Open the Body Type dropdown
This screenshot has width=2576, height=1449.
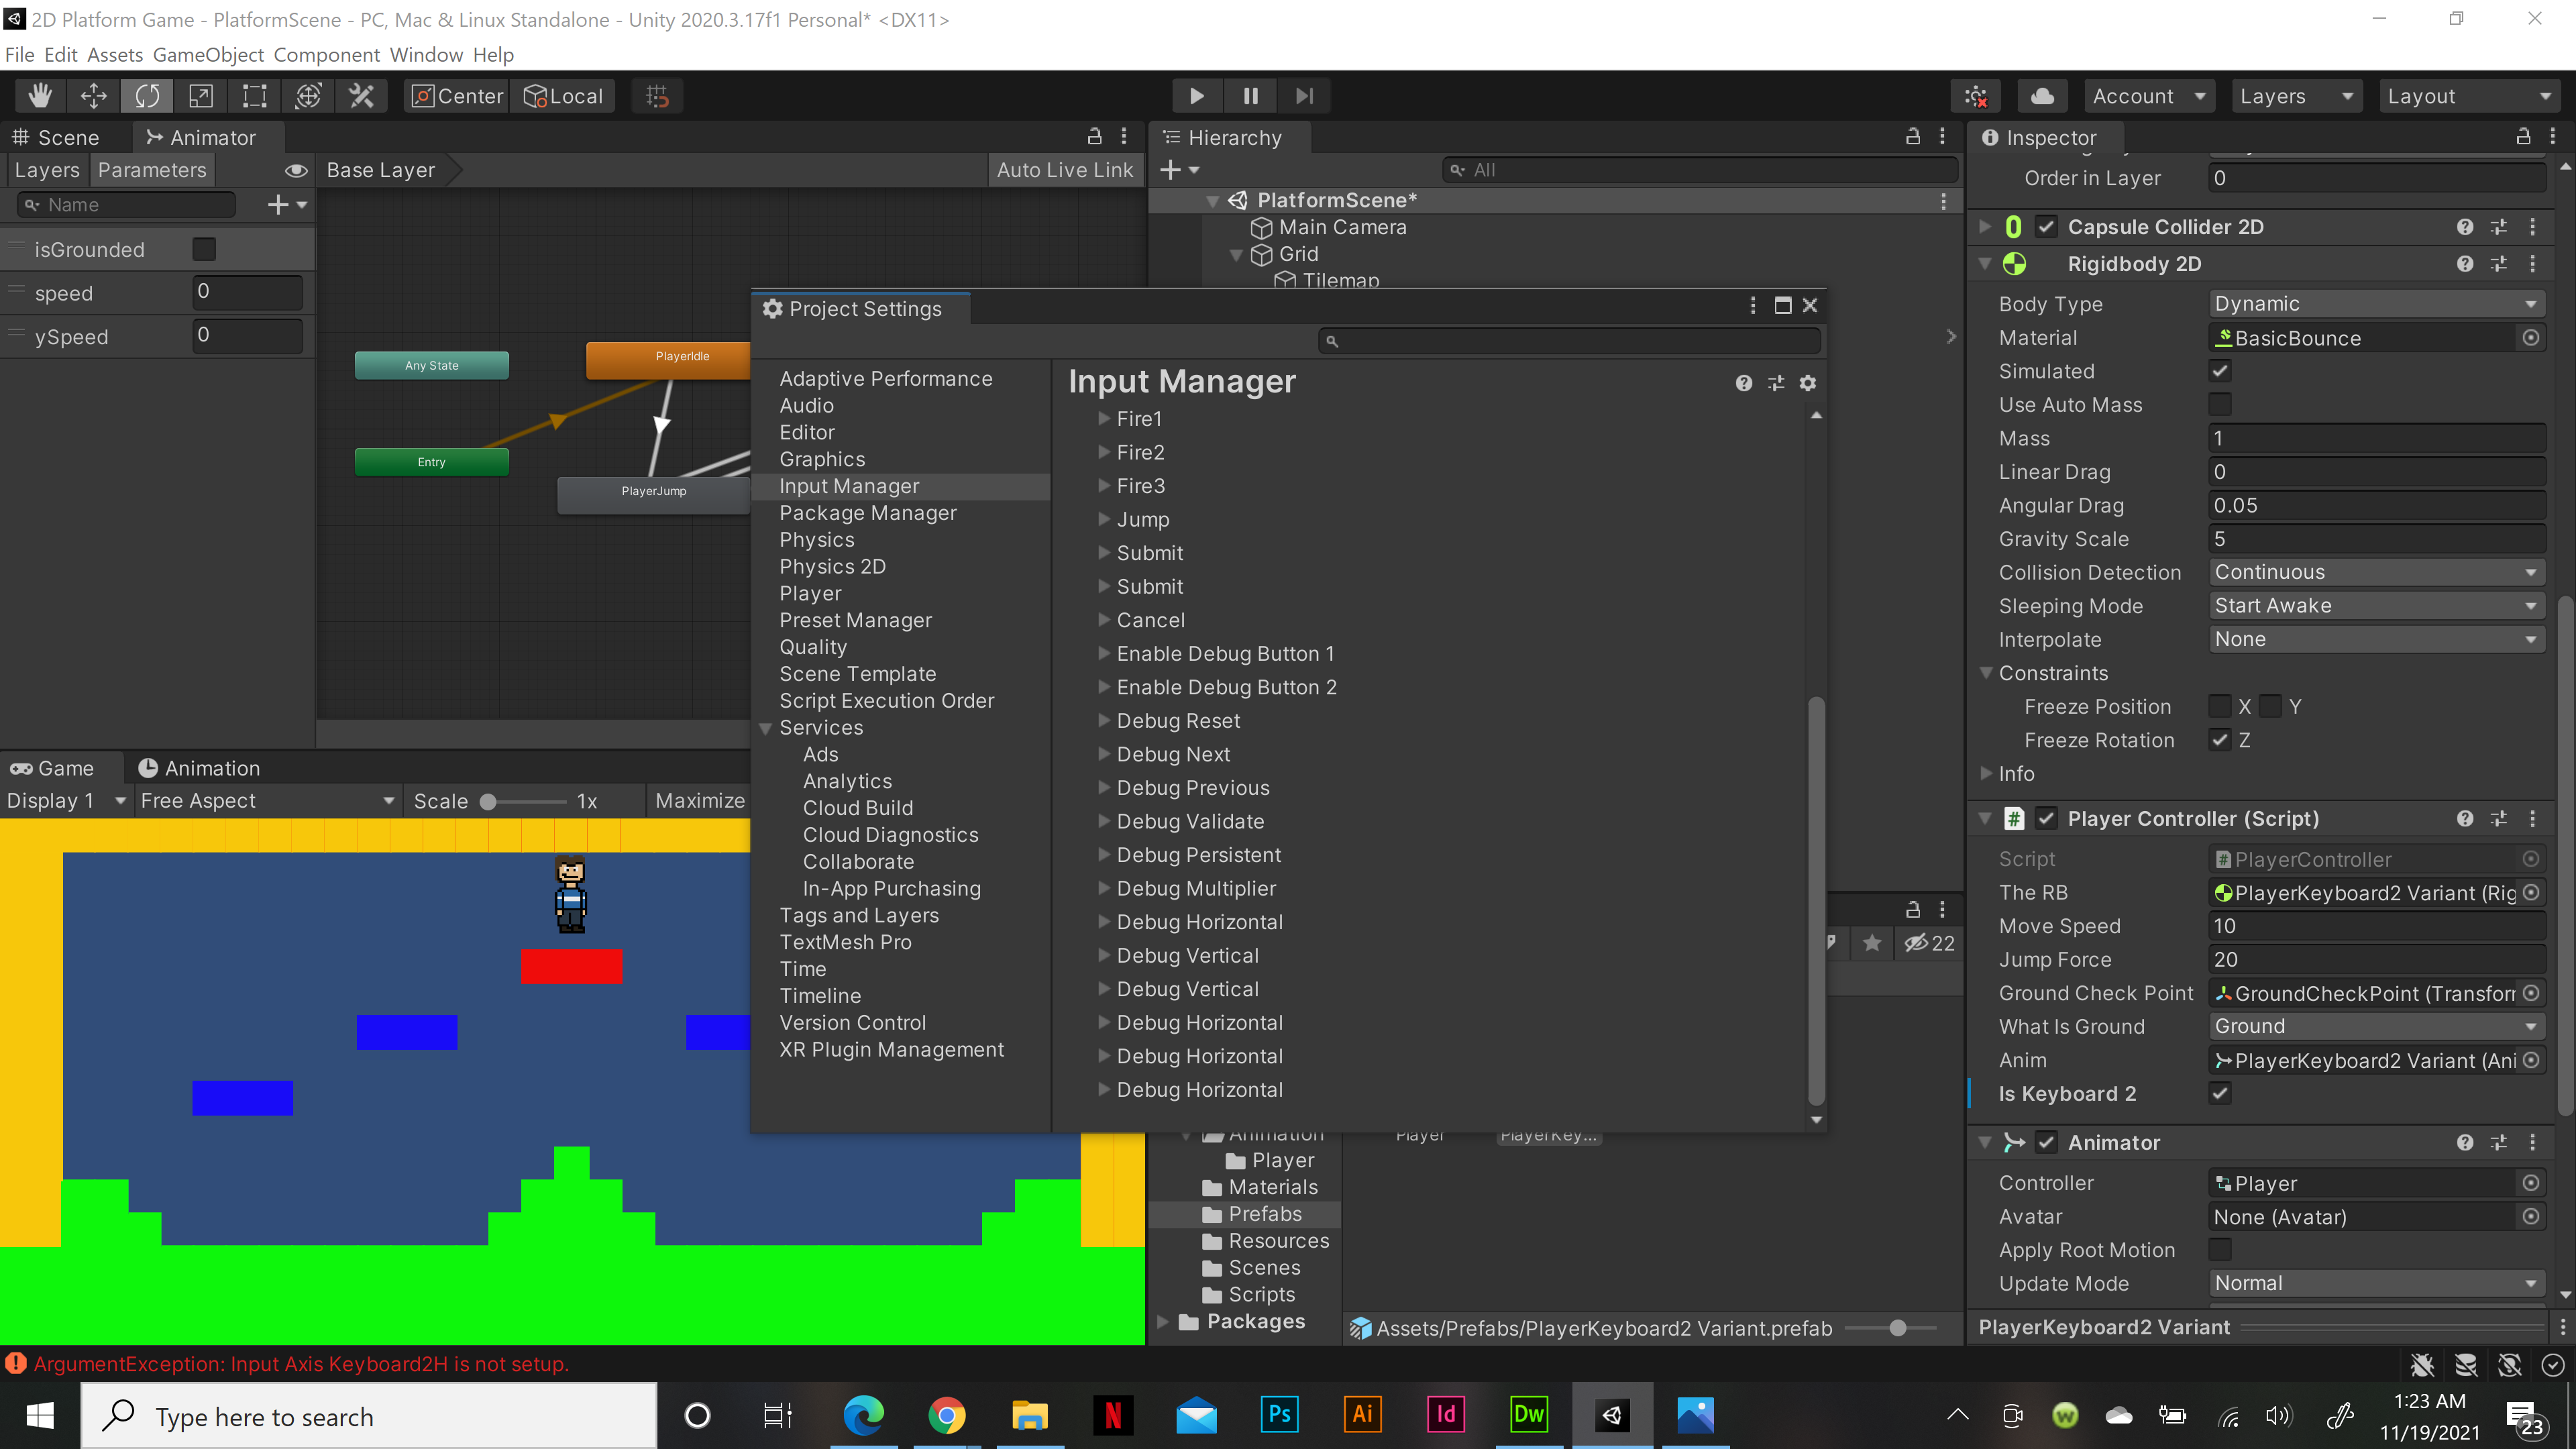(2375, 304)
